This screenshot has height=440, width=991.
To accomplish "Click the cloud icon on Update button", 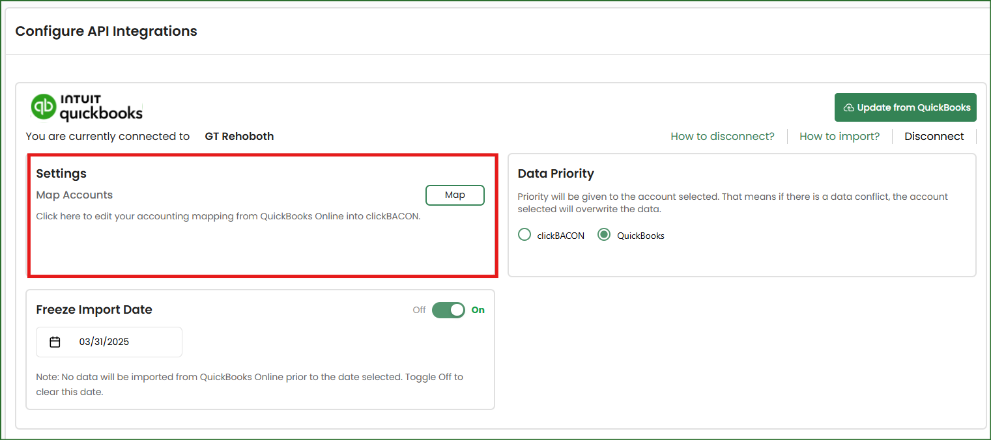I will click(x=848, y=107).
